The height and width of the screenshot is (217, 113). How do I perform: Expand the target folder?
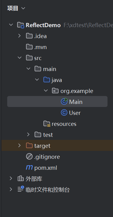click(x=20, y=145)
